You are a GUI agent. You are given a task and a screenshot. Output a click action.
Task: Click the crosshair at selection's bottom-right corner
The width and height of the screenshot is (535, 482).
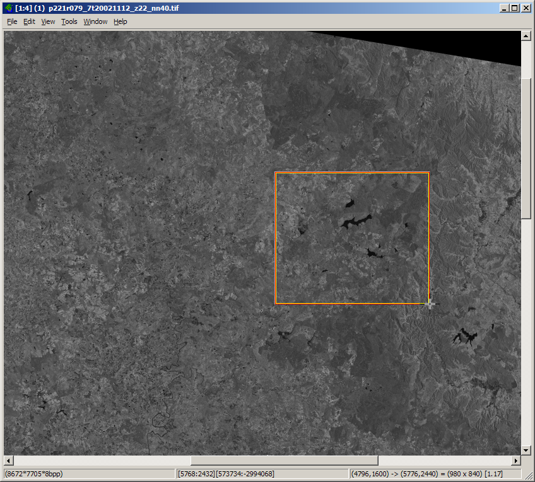pyautogui.click(x=430, y=304)
